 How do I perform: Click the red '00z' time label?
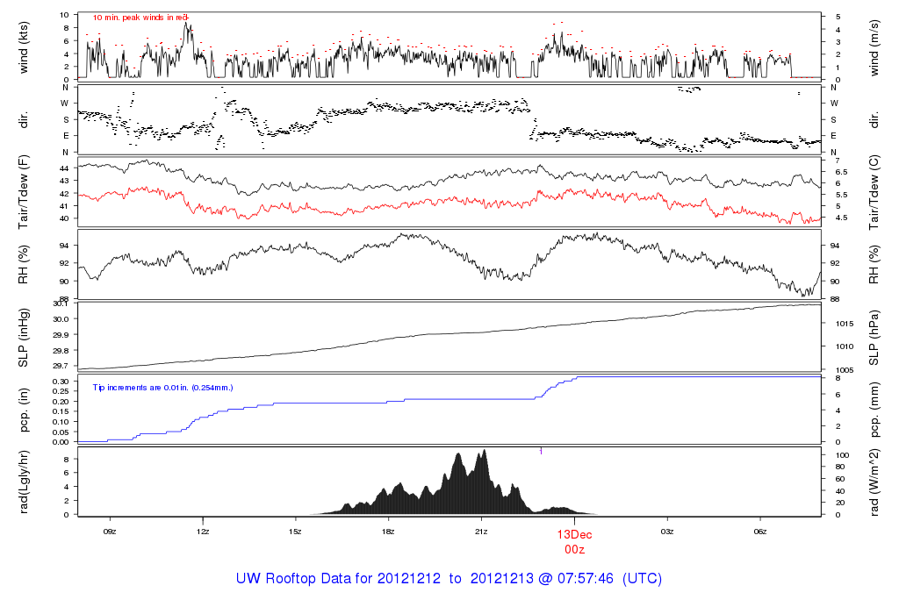[574, 549]
